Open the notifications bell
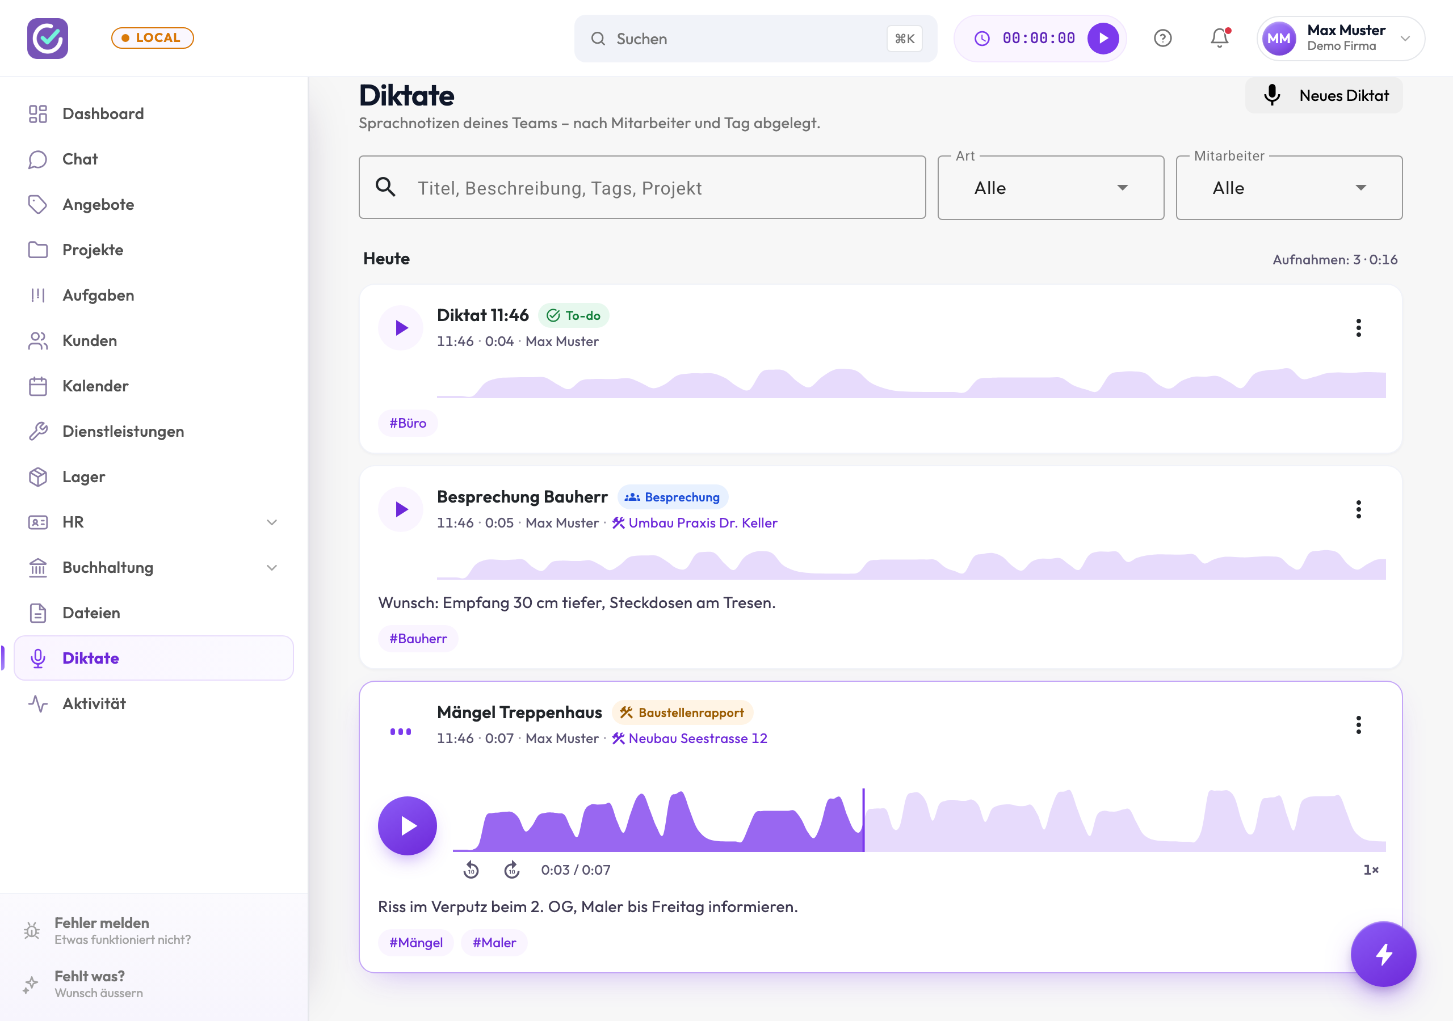Image resolution: width=1453 pixels, height=1021 pixels. (x=1220, y=39)
